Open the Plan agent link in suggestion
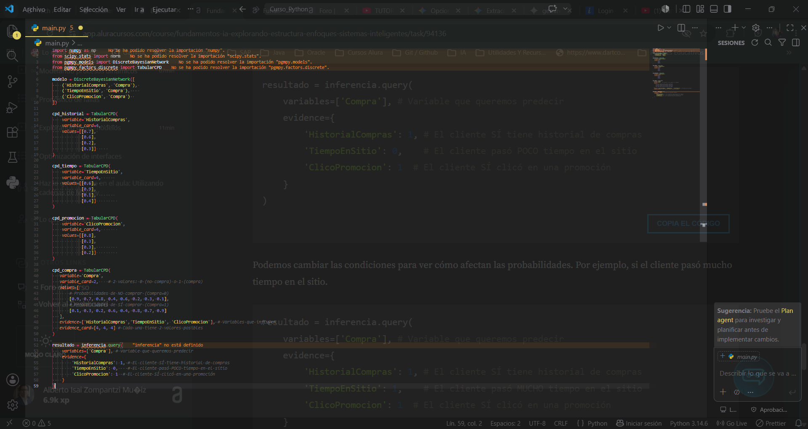The height and width of the screenshot is (429, 808). tap(755, 315)
